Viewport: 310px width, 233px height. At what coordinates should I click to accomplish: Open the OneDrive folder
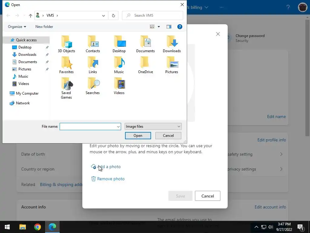[145, 65]
